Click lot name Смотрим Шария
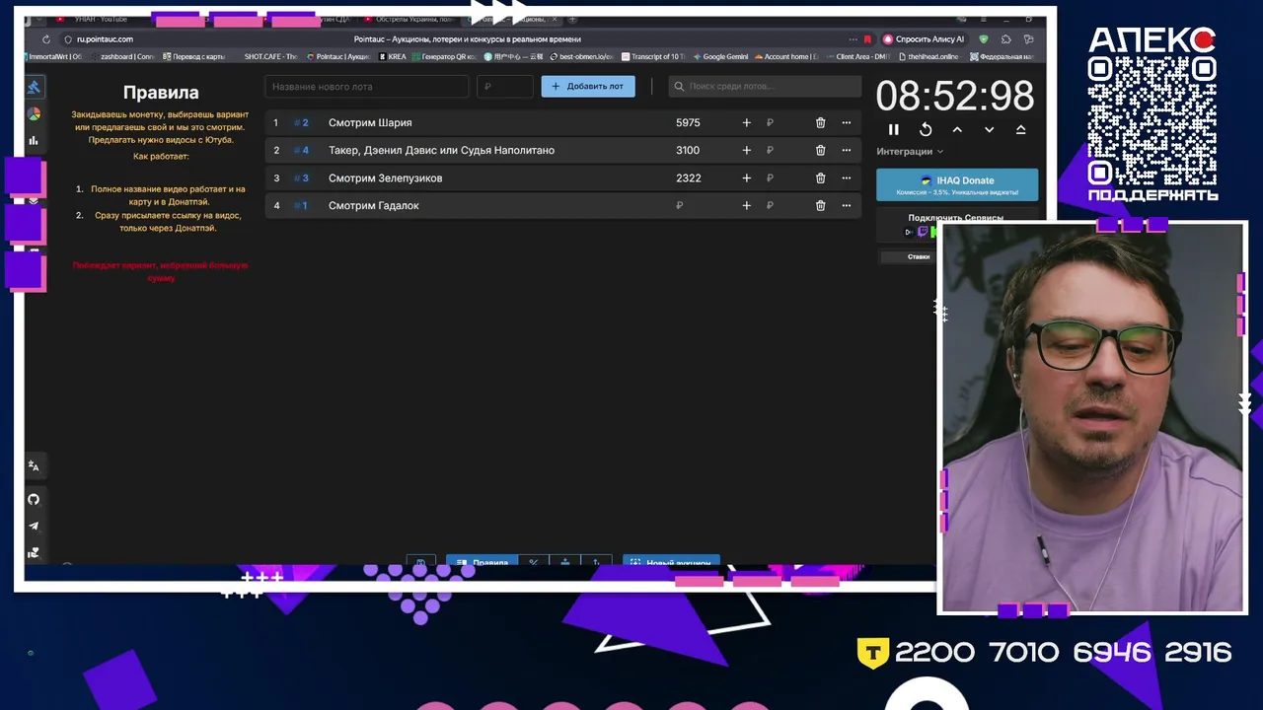Image resolution: width=1263 pixels, height=710 pixels. pos(370,122)
